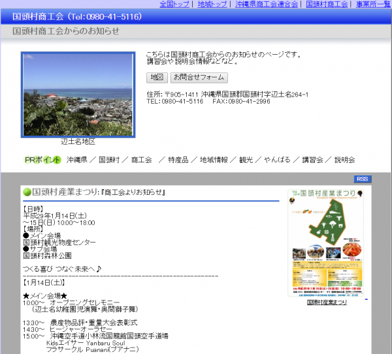Select the 沖縄県 keyword
The width and height of the screenshot is (392, 354).
coord(76,160)
